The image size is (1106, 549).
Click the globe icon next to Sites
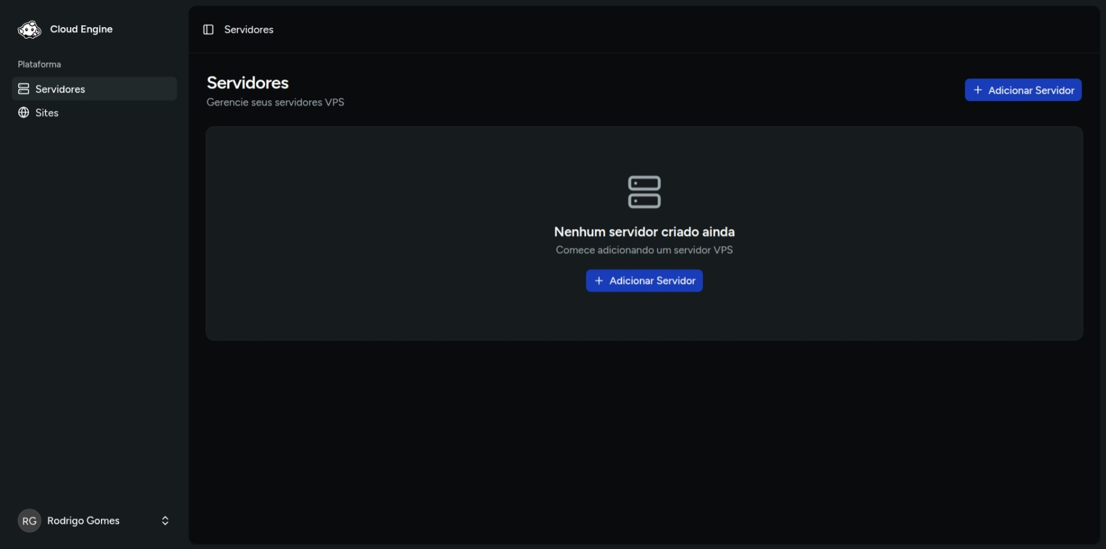point(24,112)
